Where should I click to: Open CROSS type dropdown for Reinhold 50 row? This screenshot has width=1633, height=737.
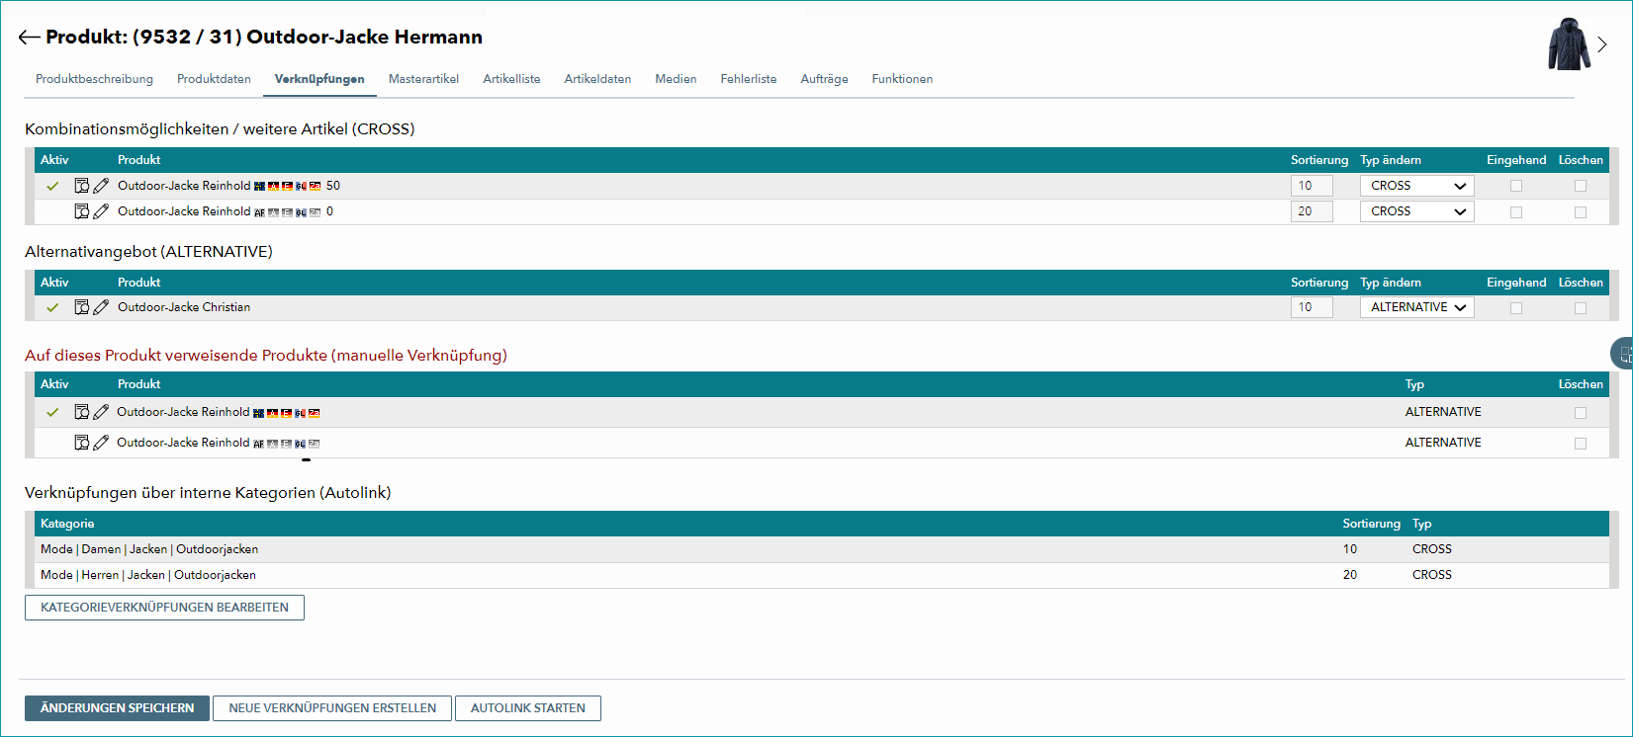[x=1416, y=186]
